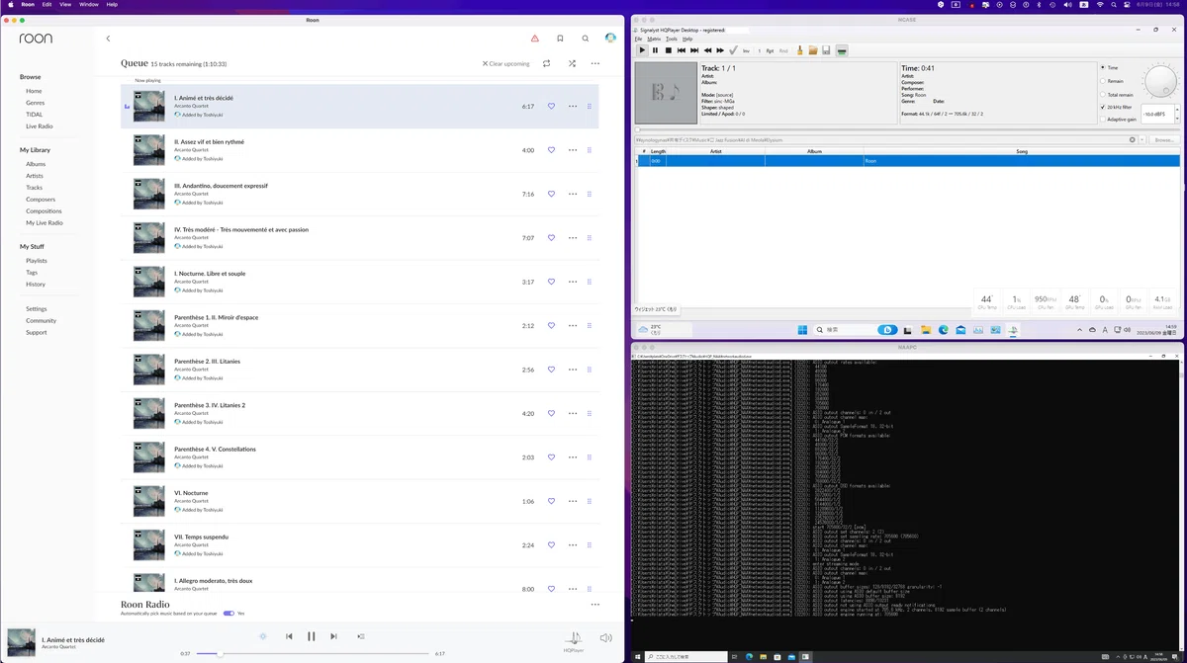Image resolution: width=1187 pixels, height=663 pixels.
Task: Pause playback in Roon footer
Action: click(x=311, y=636)
